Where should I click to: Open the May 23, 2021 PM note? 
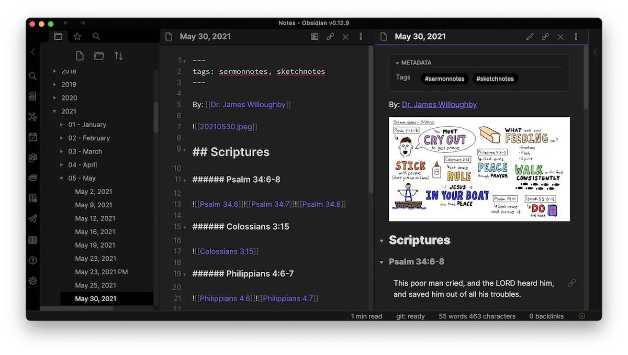tap(102, 272)
